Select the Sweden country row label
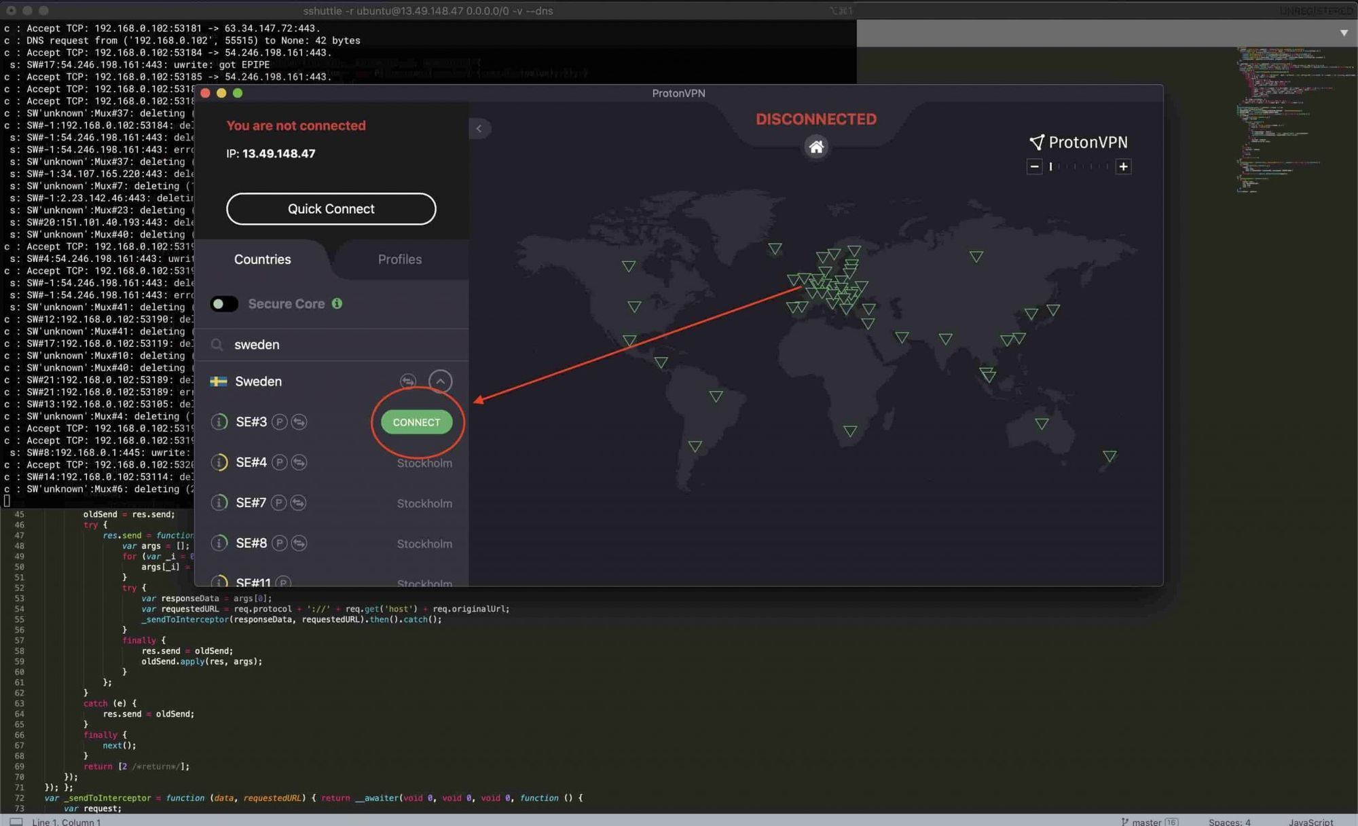This screenshot has width=1358, height=826. point(259,381)
